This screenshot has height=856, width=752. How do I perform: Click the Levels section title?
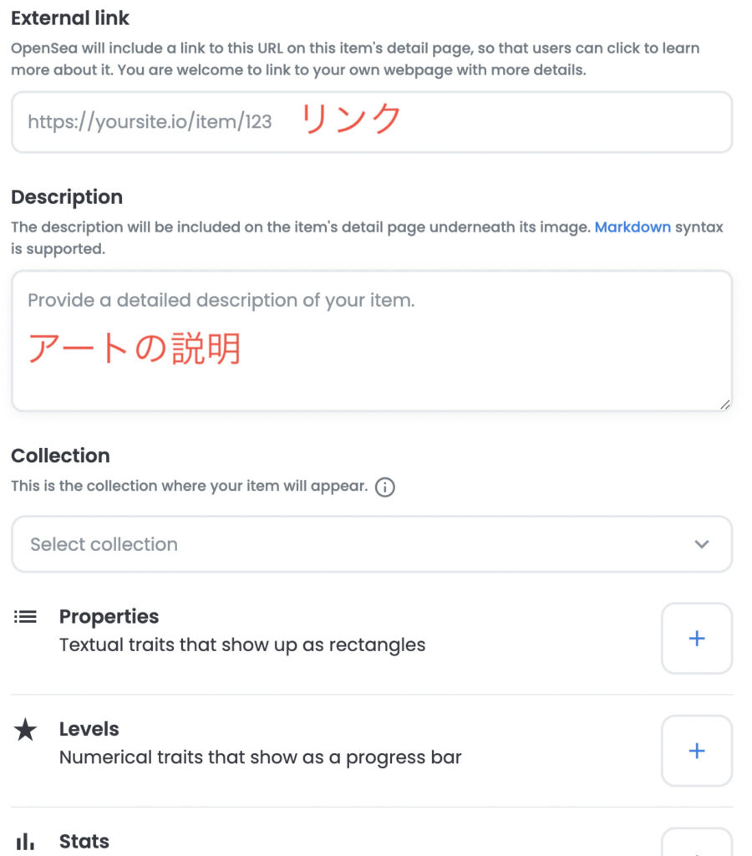89,729
